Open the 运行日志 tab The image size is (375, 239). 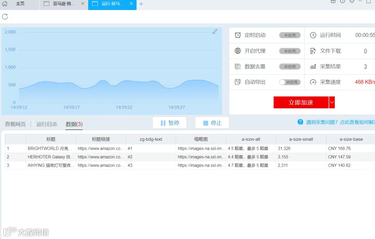tap(47, 124)
